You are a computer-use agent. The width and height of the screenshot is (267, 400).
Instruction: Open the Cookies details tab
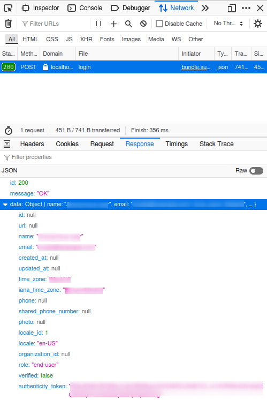click(x=67, y=144)
